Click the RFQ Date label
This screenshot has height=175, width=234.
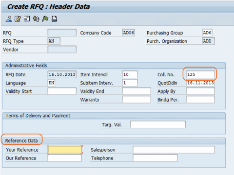[16, 75]
